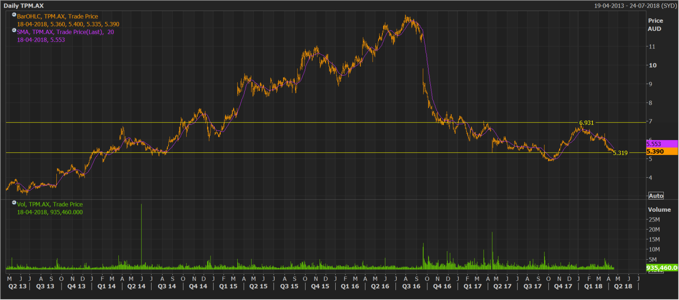Click the 9 label on price axis
The width and height of the screenshot is (679, 300).
click(x=650, y=84)
